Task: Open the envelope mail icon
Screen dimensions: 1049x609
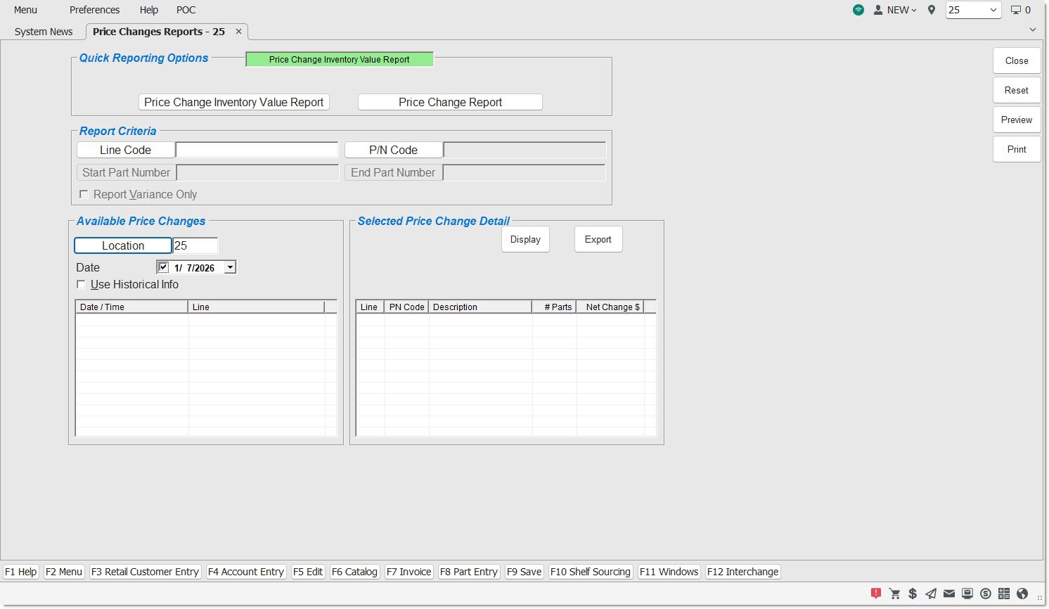Action: (x=949, y=594)
